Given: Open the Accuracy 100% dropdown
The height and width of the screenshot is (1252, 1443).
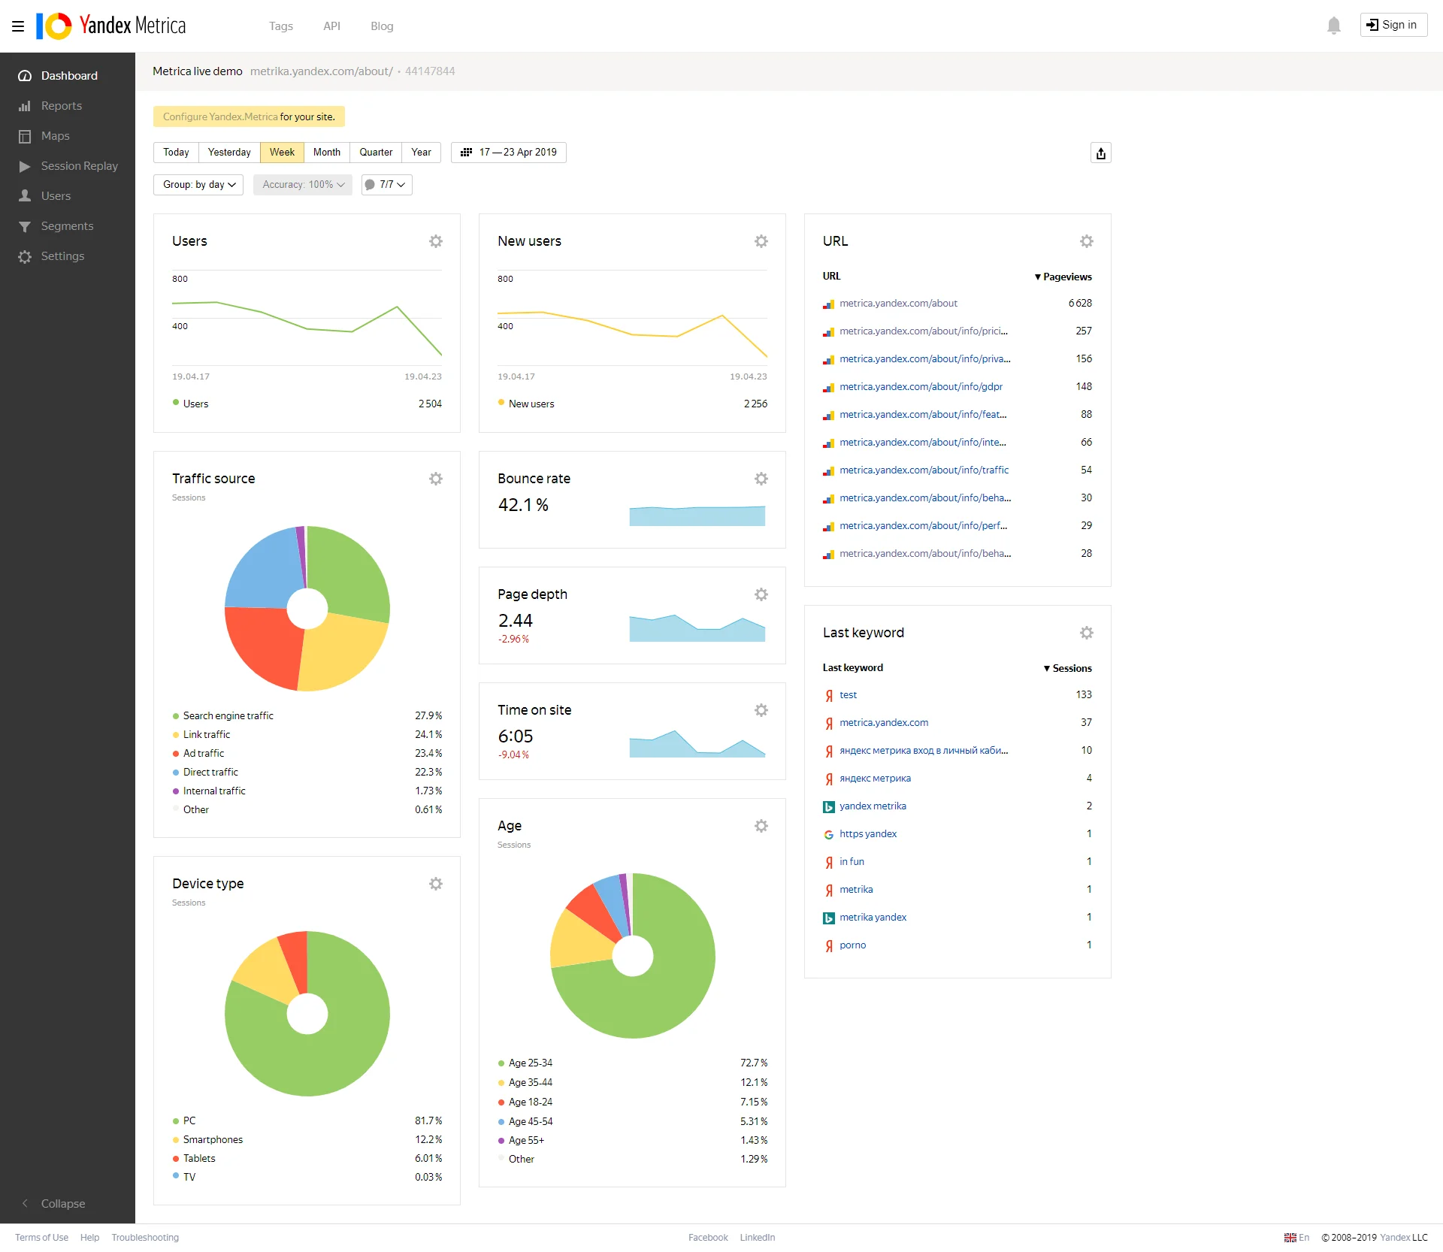Looking at the screenshot, I should pos(302,185).
